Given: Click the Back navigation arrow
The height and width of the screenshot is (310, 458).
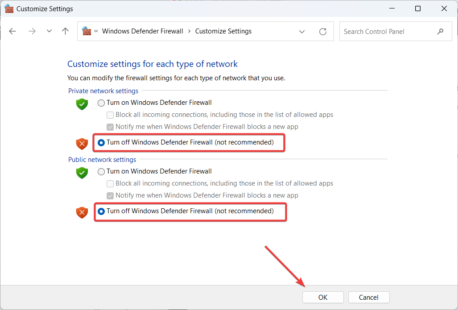Looking at the screenshot, I should point(12,31).
